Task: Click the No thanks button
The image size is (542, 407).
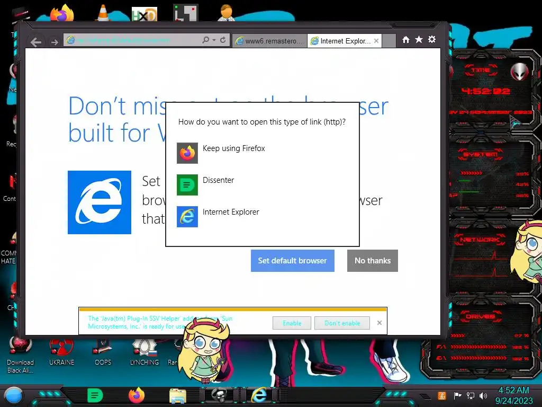Action: click(373, 261)
